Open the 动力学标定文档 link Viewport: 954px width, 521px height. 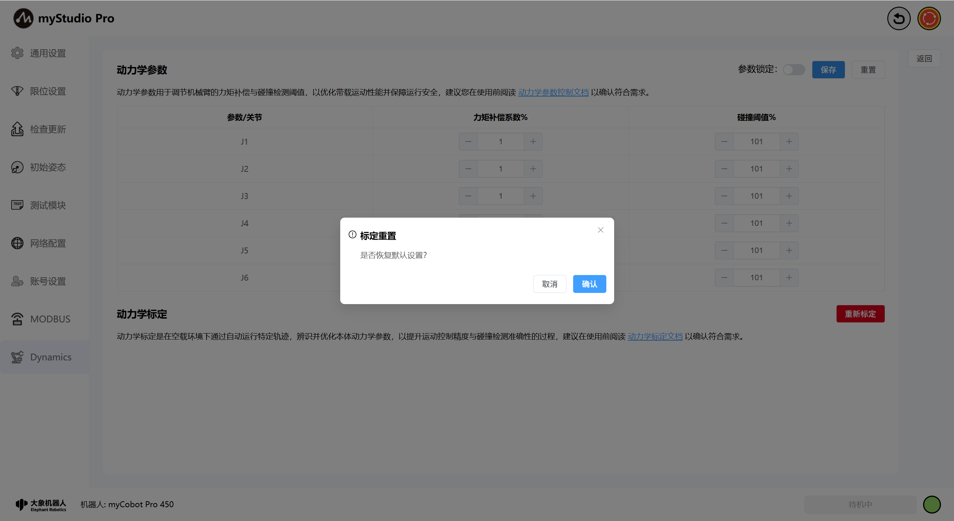pyautogui.click(x=655, y=337)
